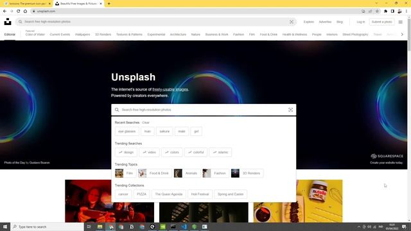Open the Color of Water featured topic
The height and width of the screenshot is (231, 411).
point(35,34)
